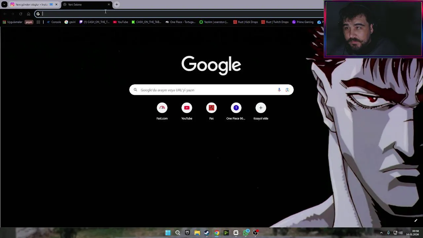
Task: Reload the page
Action: [20, 14]
